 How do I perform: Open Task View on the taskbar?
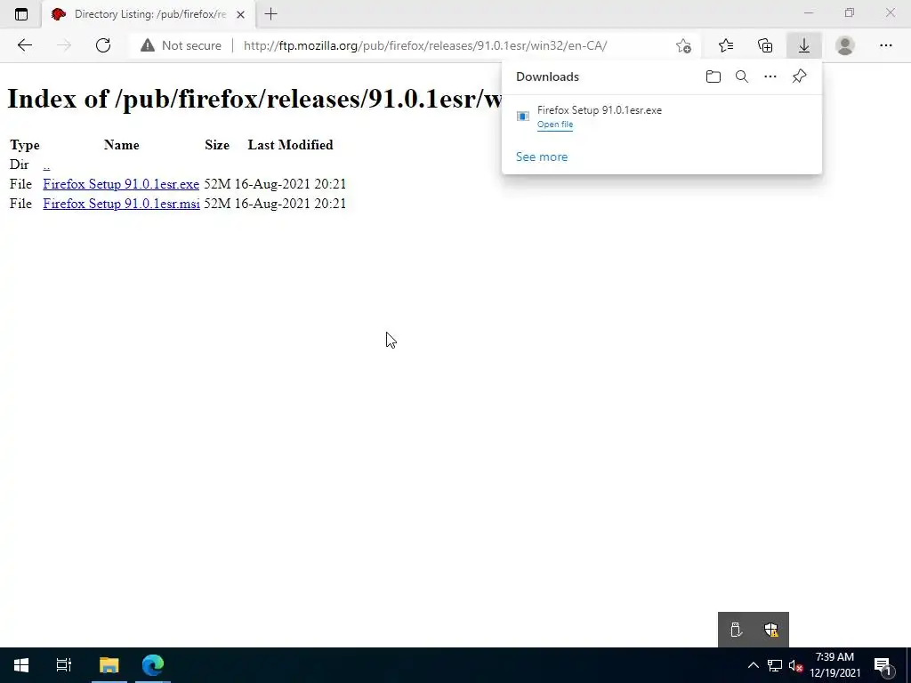tap(64, 665)
